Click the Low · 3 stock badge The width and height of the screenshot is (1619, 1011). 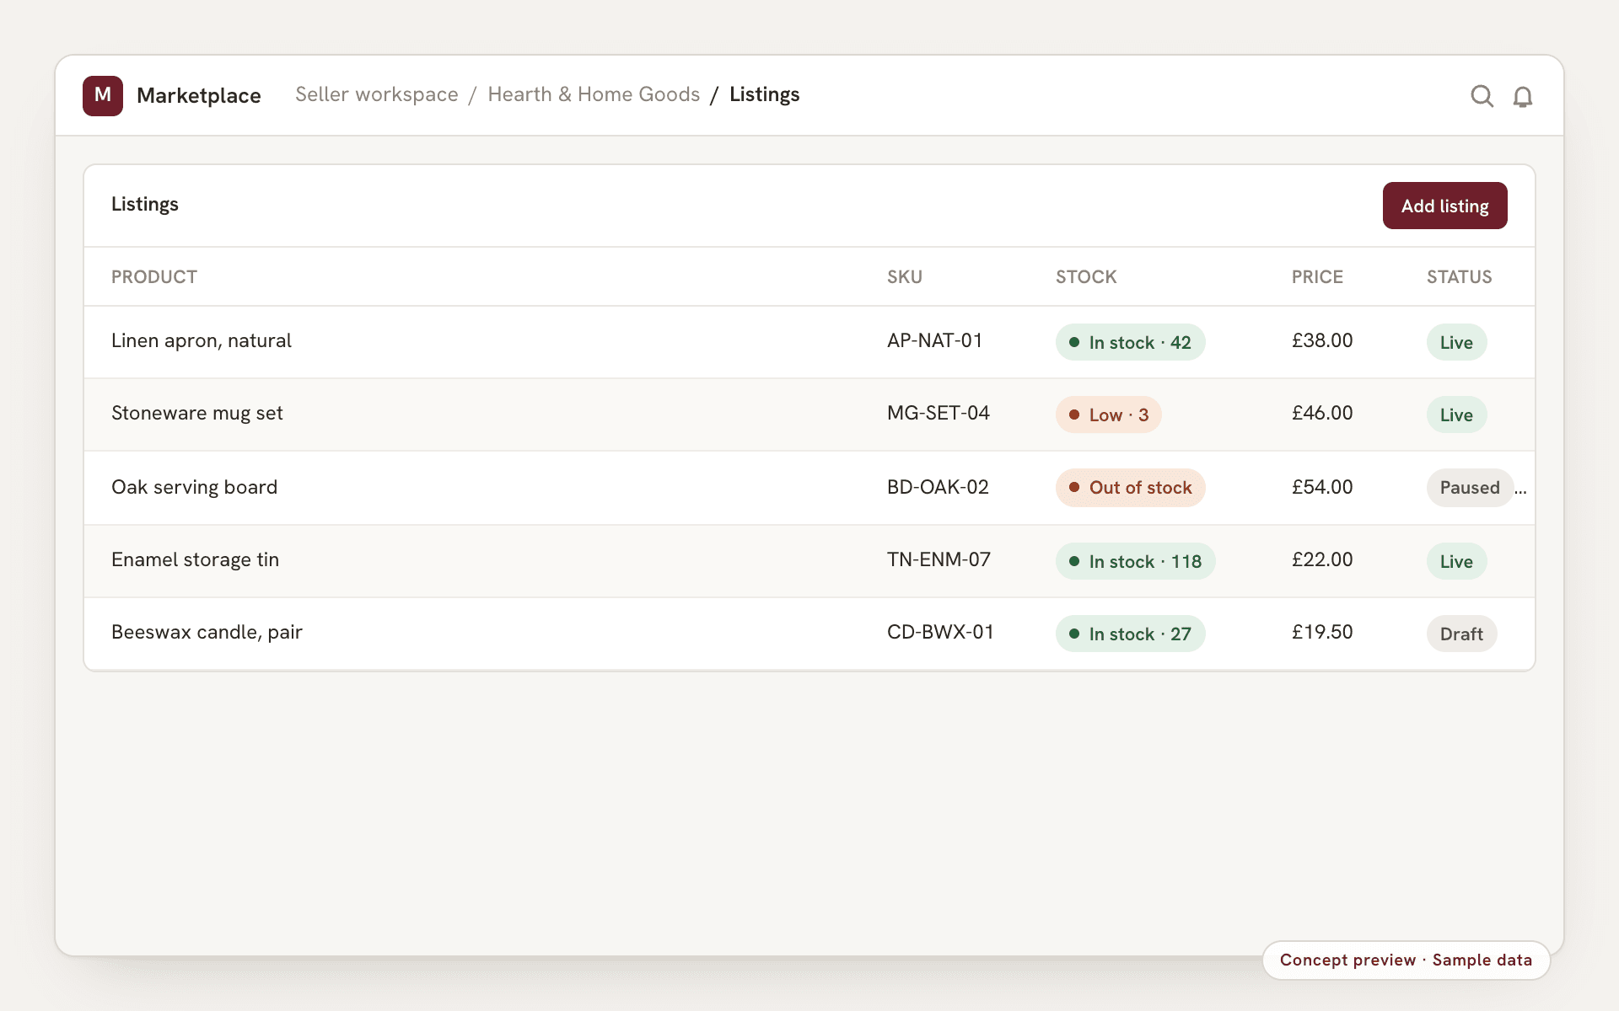coord(1108,415)
